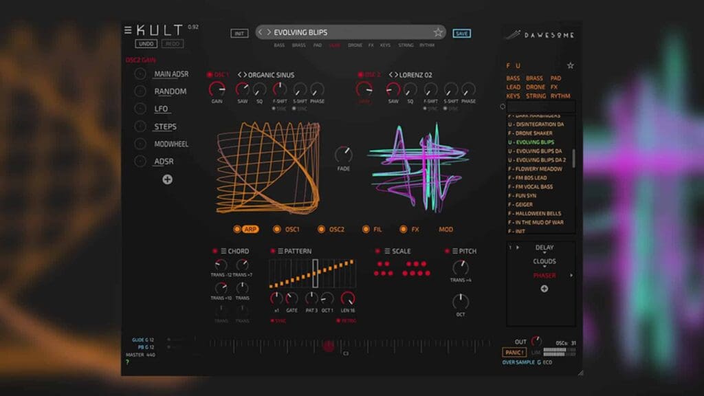Click the Dawesome logo

(540, 34)
